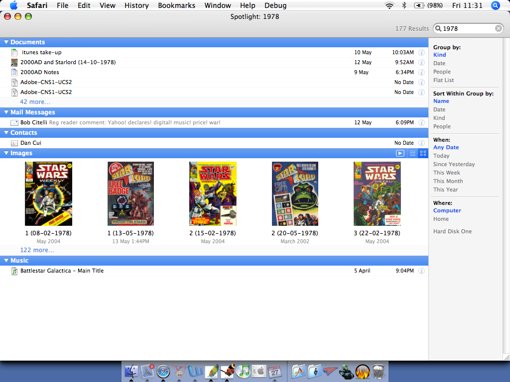This screenshot has height=382, width=510.
Task: Open the Applications folder in Dock
Action: coord(299,371)
